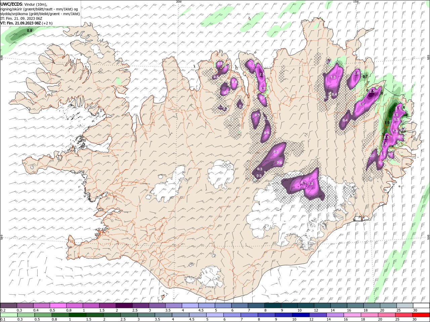The width and height of the screenshot is (430, 322).
Task: Click the pale green rain swatch for 0.1–0.3
Action: coord(8,315)
